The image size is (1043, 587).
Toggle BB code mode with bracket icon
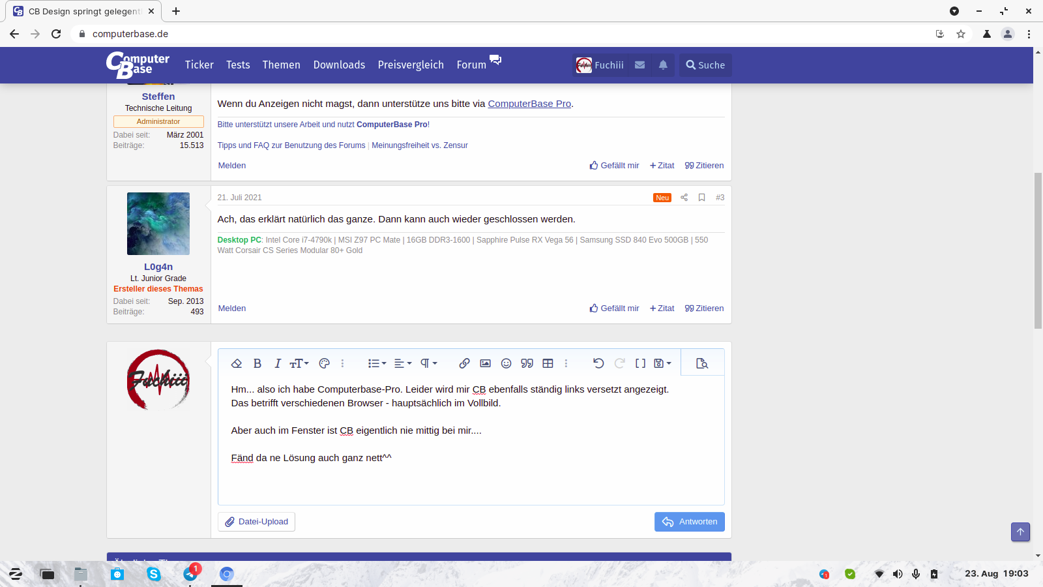pyautogui.click(x=640, y=363)
